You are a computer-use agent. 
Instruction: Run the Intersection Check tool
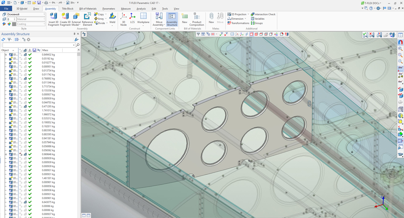tap(263, 15)
